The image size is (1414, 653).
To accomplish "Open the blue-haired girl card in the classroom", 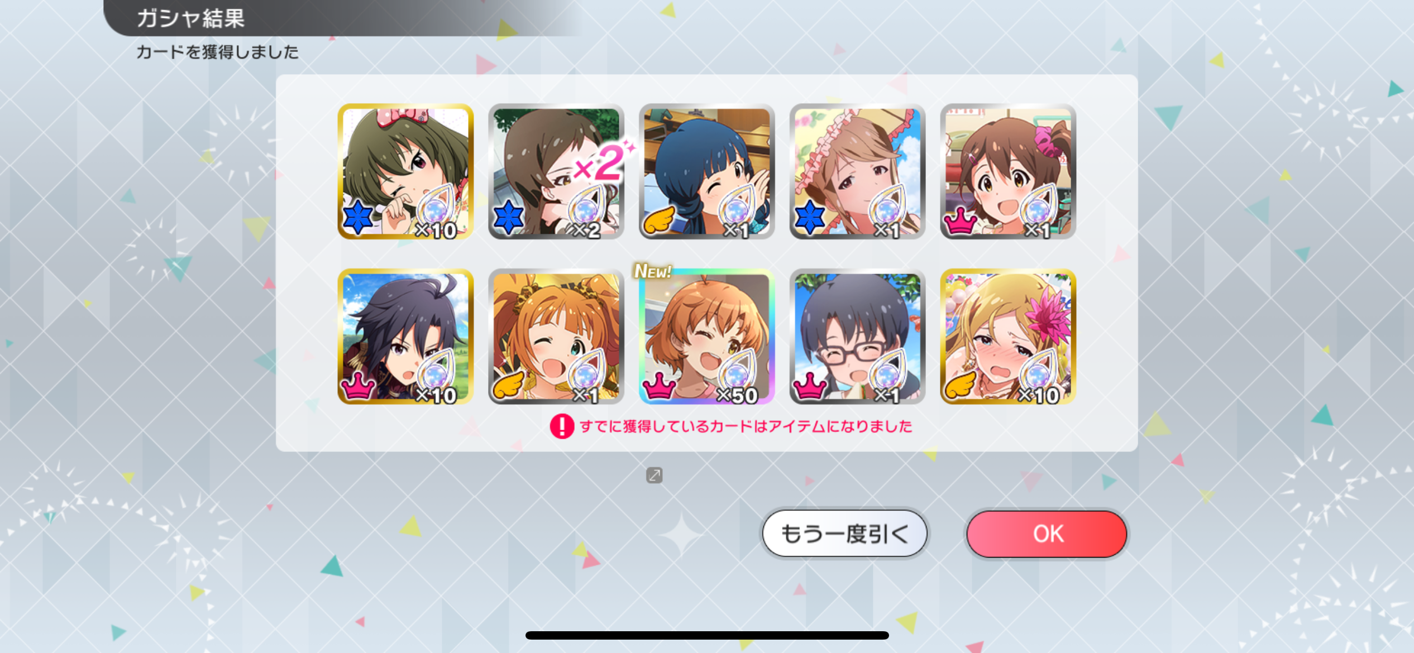I will click(x=706, y=171).
